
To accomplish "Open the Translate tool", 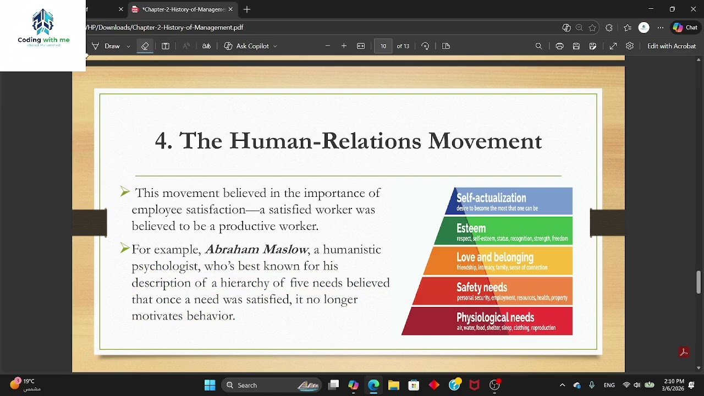I will tap(206, 46).
